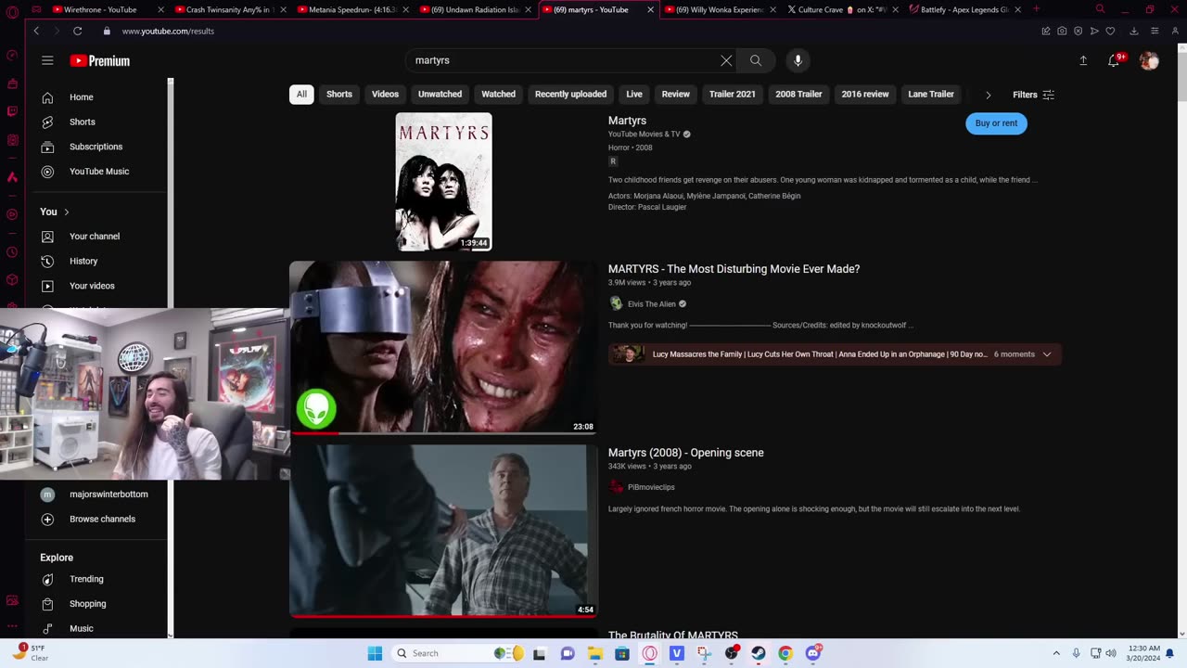
Task: Click the www.youtube.com/results address bar
Action: [168, 32]
